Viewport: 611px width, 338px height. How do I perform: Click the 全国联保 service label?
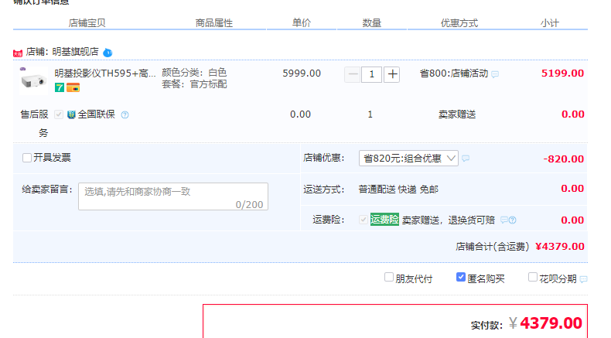coord(96,114)
